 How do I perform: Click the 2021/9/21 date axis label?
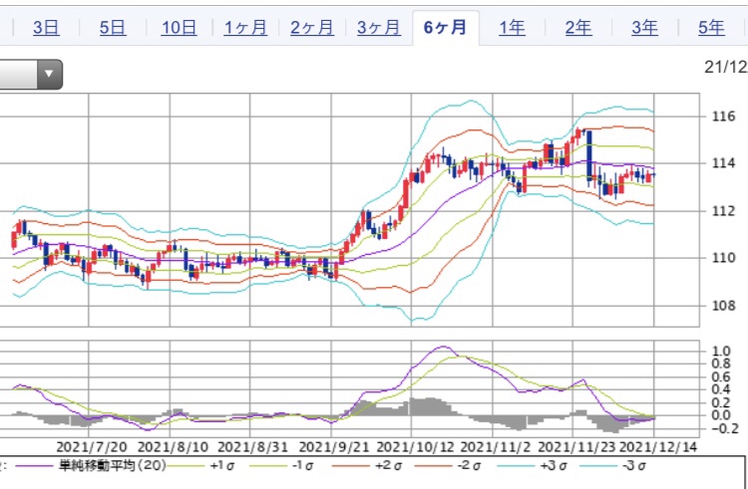tap(334, 447)
